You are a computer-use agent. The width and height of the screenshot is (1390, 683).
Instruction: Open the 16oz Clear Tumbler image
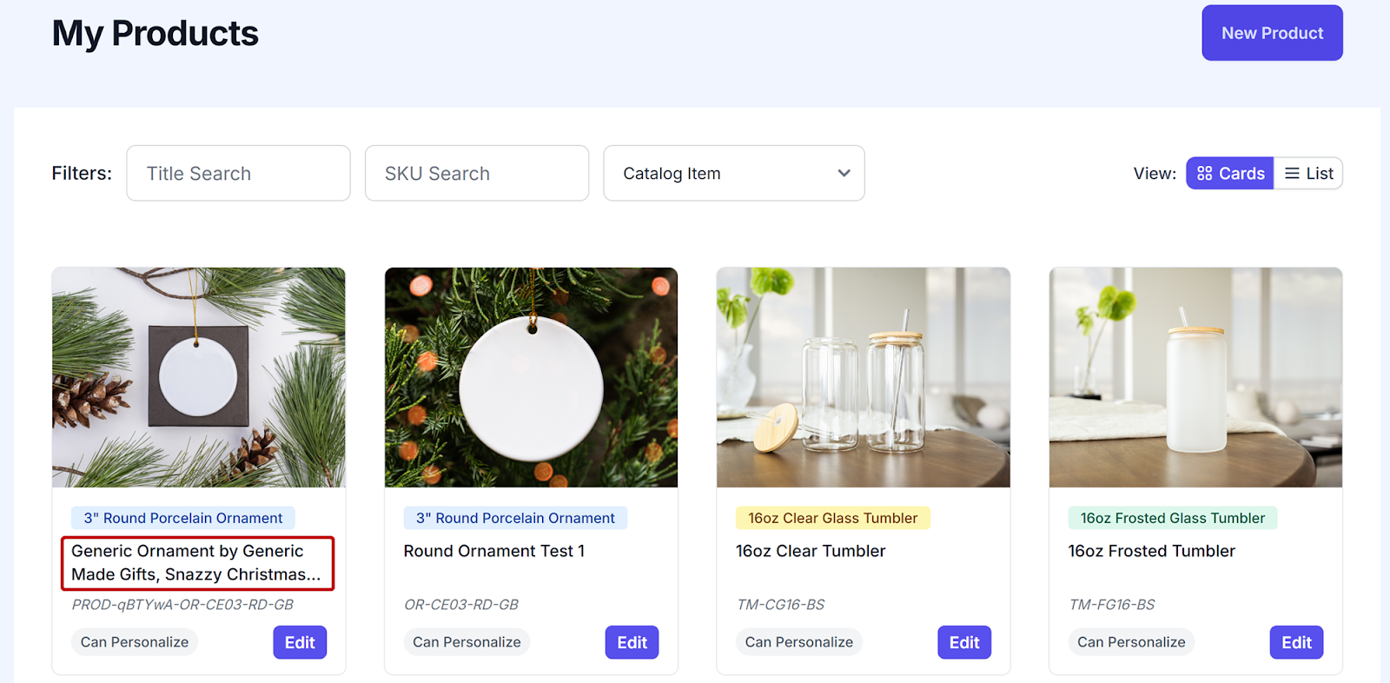863,377
